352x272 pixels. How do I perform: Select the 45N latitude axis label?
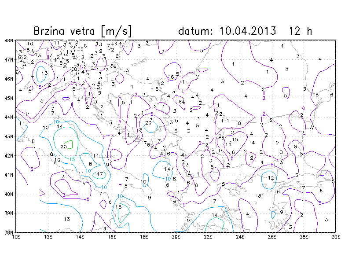(9, 98)
